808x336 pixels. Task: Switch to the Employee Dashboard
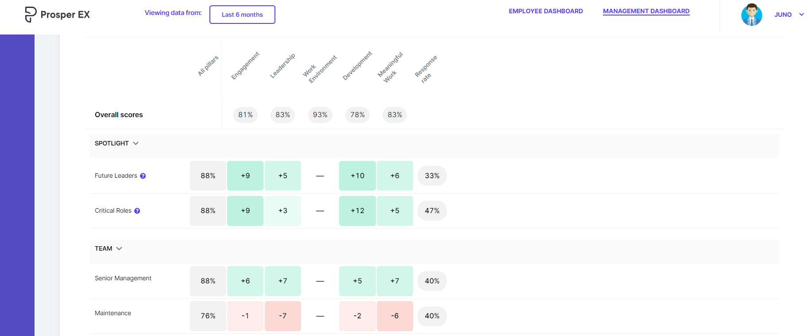point(546,11)
